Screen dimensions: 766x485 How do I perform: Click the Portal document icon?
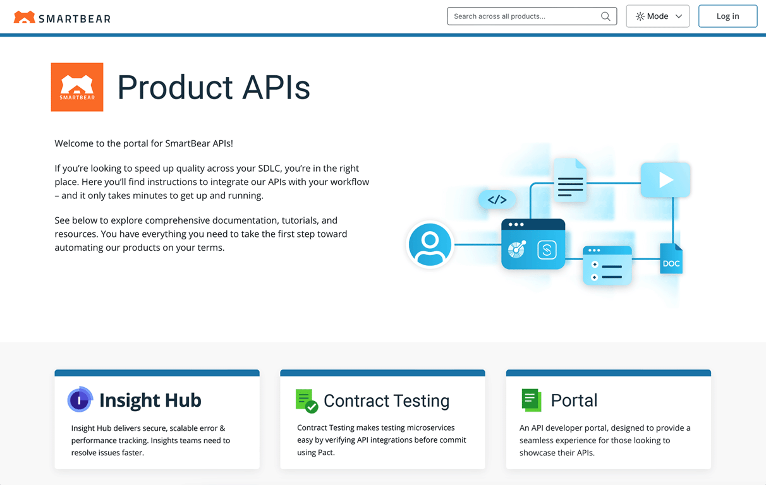click(531, 400)
